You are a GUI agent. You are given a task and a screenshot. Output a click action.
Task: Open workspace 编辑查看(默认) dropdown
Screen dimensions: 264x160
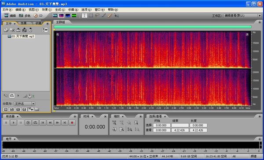pos(242,16)
